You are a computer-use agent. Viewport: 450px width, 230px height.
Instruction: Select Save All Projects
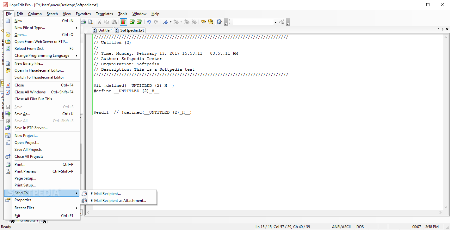point(42,150)
